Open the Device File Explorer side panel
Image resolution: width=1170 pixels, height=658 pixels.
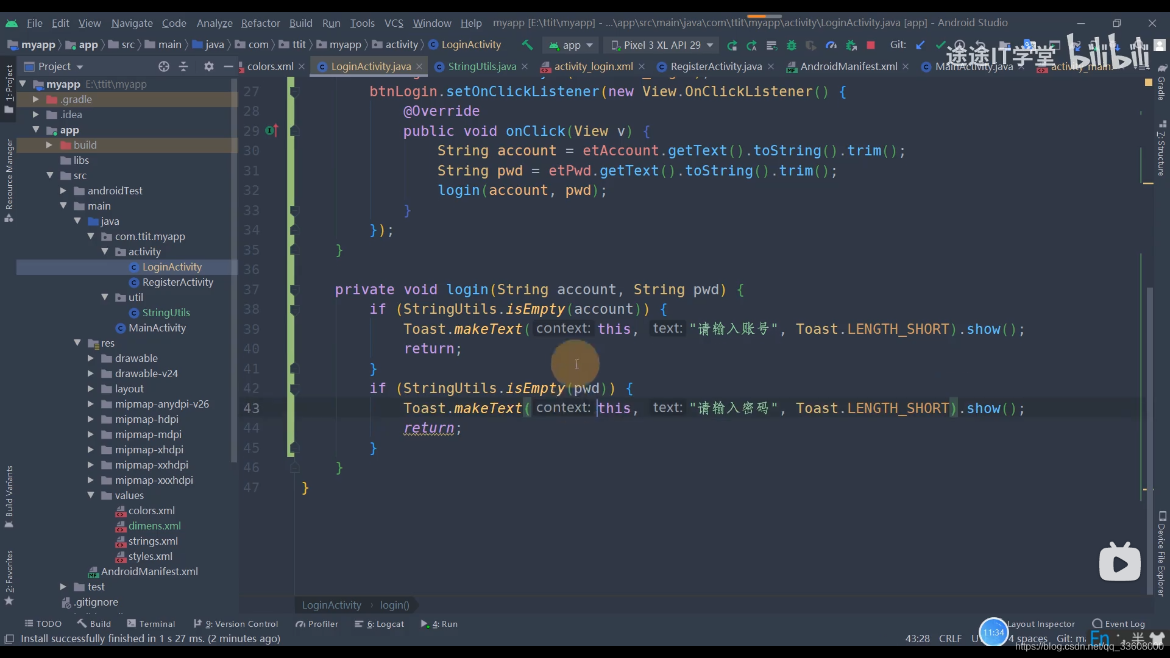tap(1161, 554)
